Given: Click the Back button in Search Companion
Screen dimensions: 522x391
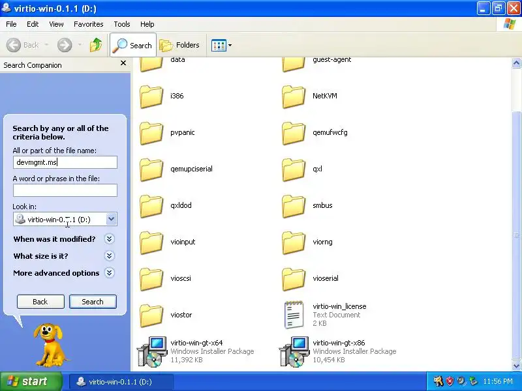Looking at the screenshot, I should tap(40, 302).
